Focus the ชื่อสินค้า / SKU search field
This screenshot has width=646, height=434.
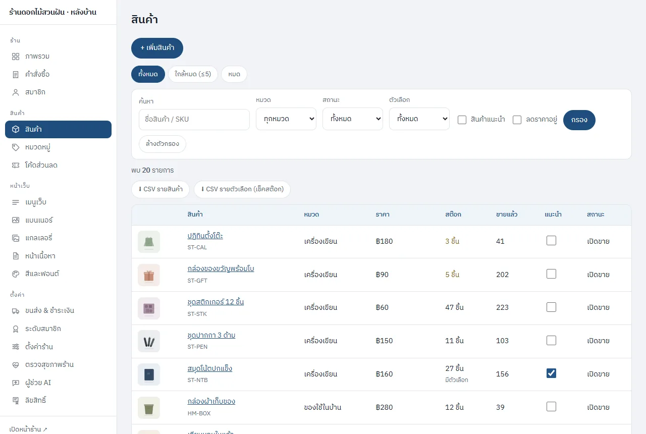(194, 120)
